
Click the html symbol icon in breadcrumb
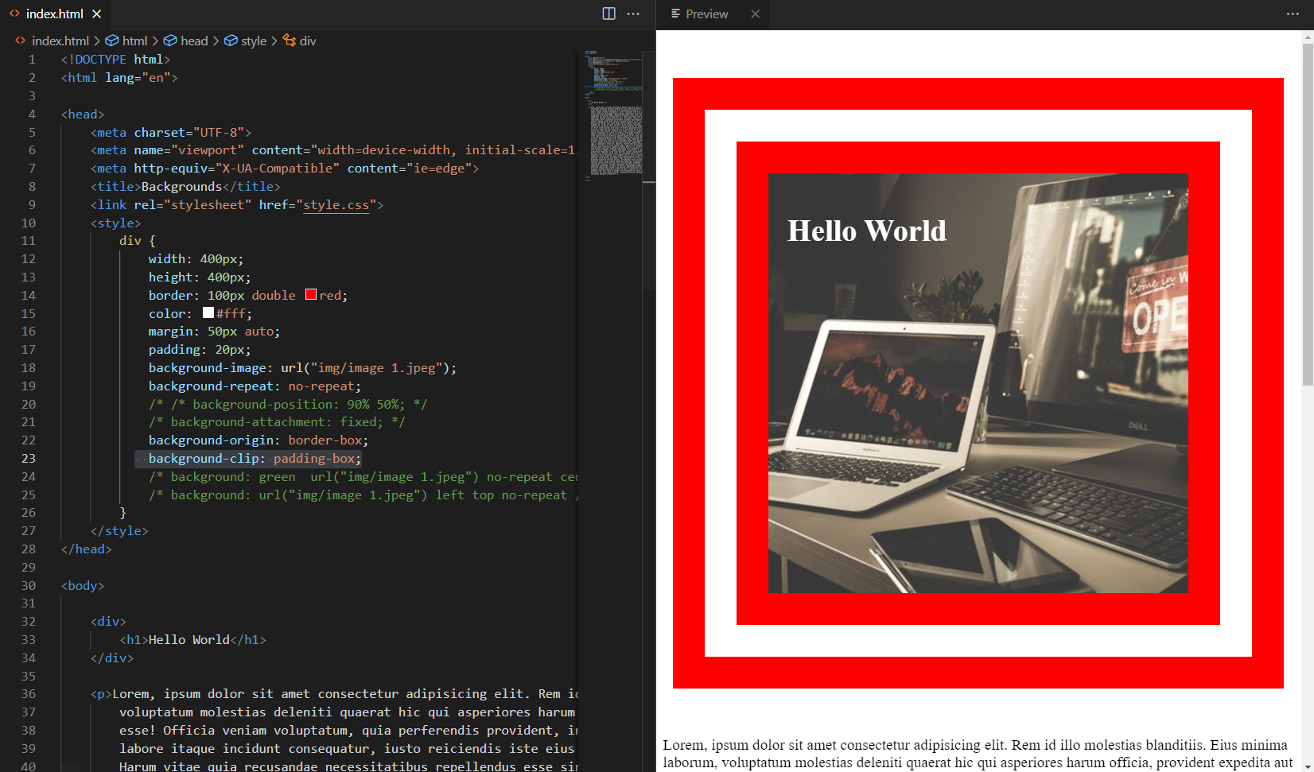112,41
